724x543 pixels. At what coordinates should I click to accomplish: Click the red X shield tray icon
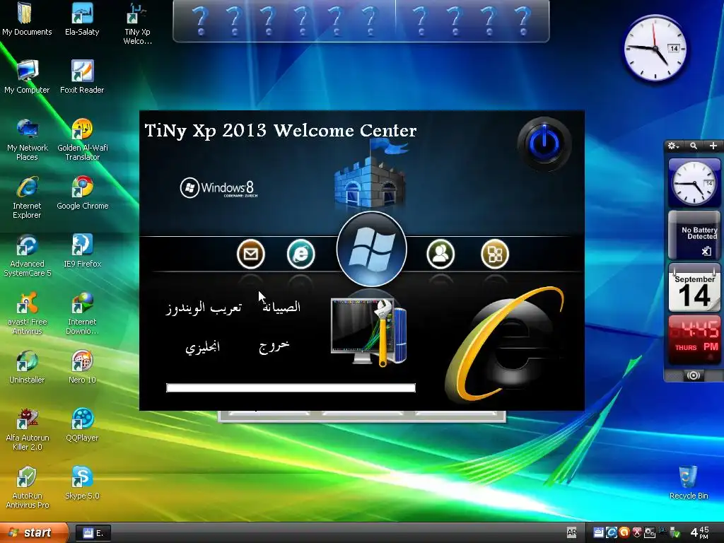coord(637,533)
